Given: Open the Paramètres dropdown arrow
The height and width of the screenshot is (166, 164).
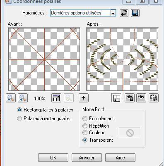Looking at the screenshot, I should pyautogui.click(x=113, y=13).
